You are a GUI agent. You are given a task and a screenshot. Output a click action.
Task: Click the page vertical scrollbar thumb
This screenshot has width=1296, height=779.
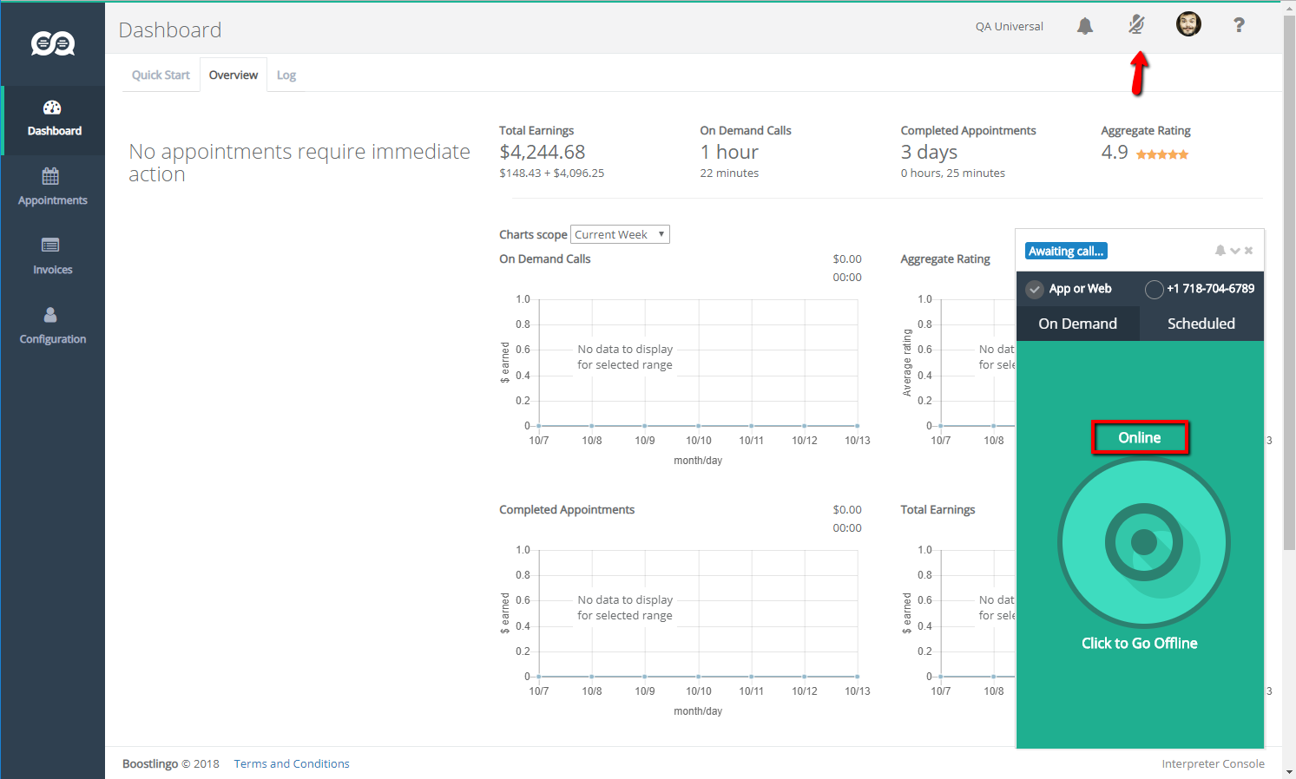[1289, 282]
